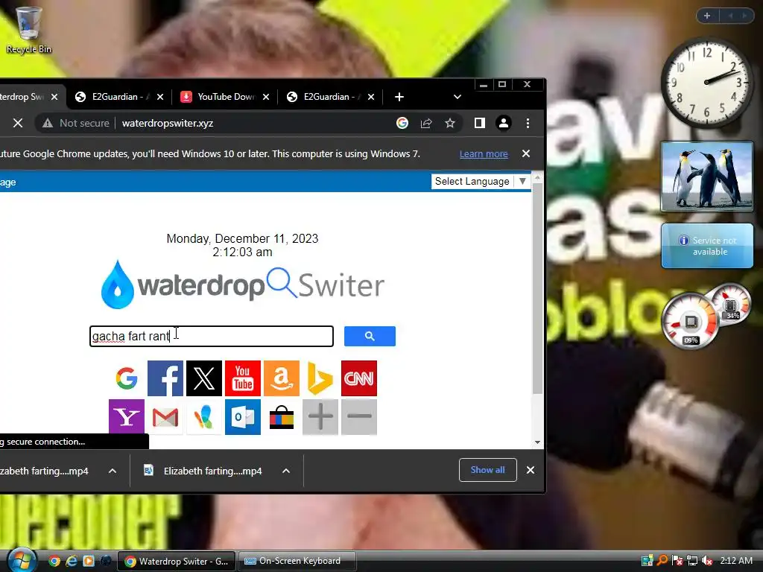Viewport: 763px width, 572px height.
Task: Click the waterdropswiter.xyz address bar
Action: 168,123
